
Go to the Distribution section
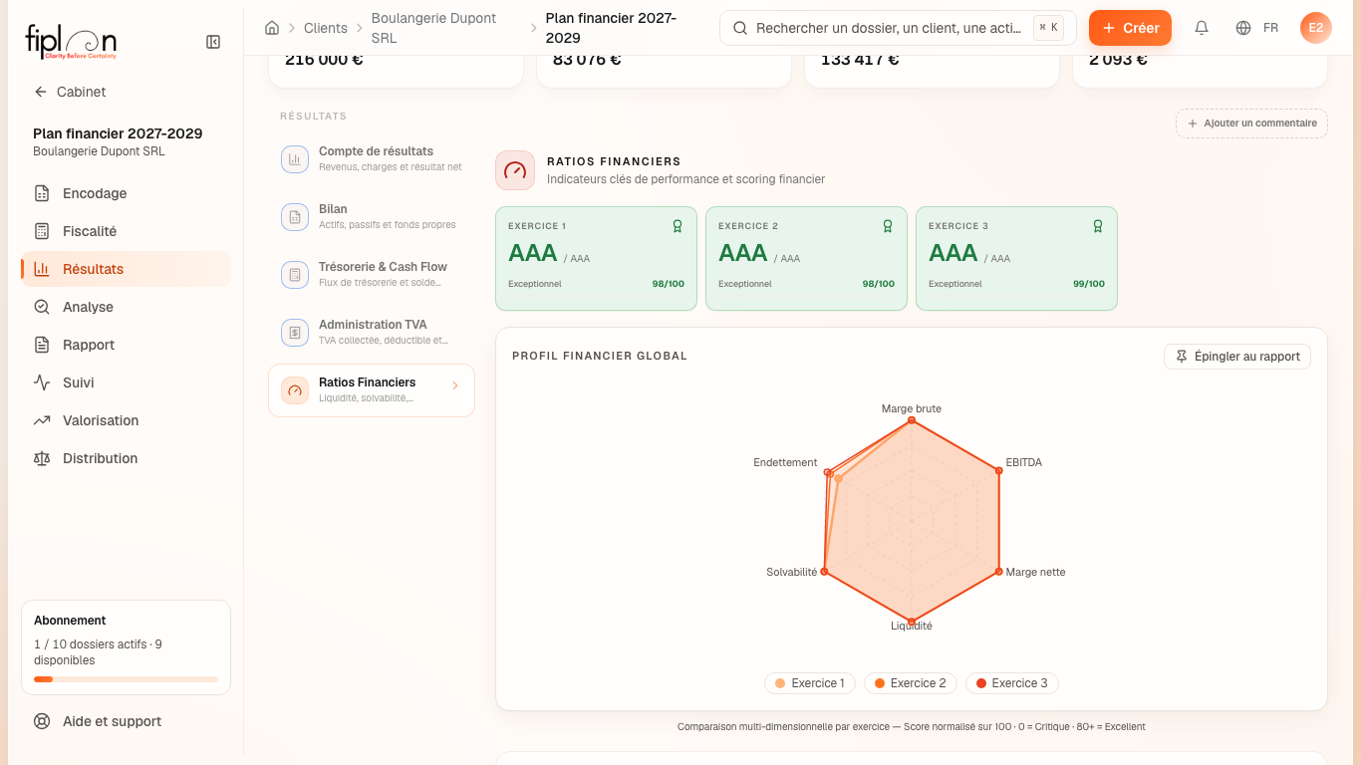click(x=126, y=458)
